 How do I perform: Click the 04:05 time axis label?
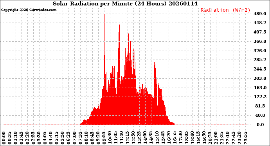[x=45, y=138]
